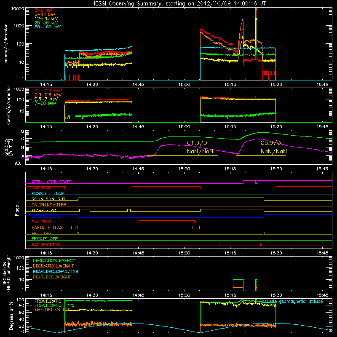
Task: Click the BAD_PACKETS flag label
Action: point(46,244)
